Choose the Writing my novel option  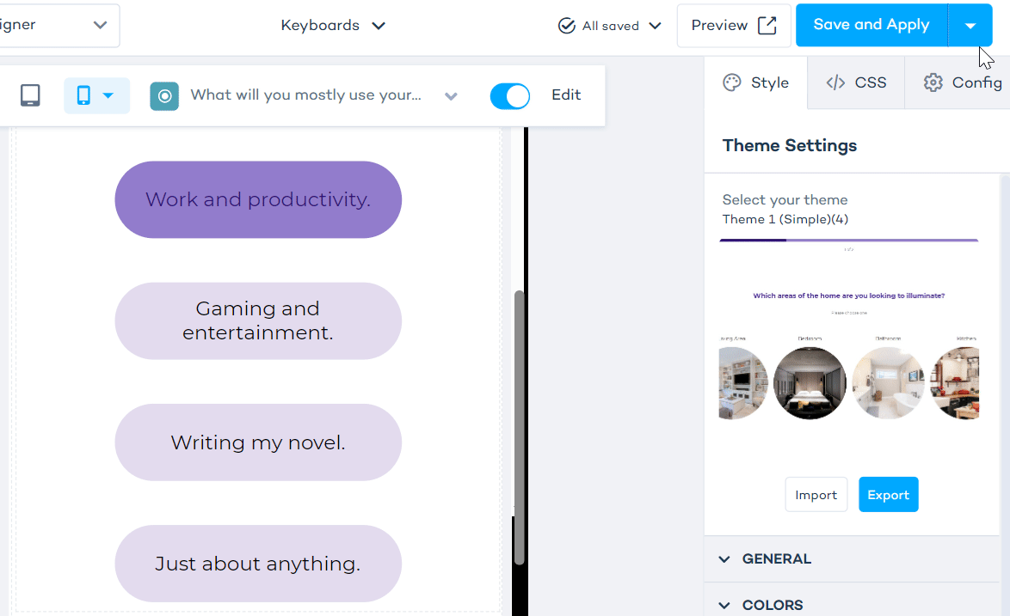258,442
